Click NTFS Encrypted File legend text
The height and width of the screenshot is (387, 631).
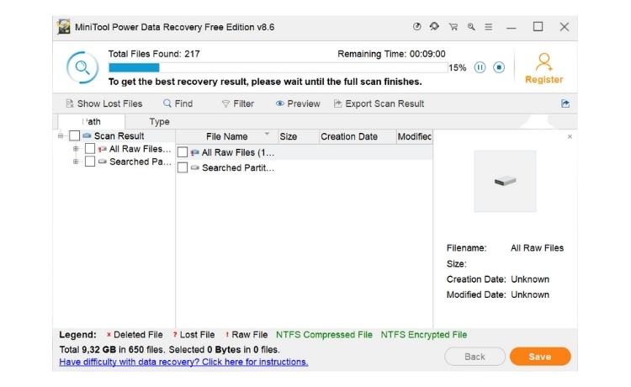tap(424, 335)
